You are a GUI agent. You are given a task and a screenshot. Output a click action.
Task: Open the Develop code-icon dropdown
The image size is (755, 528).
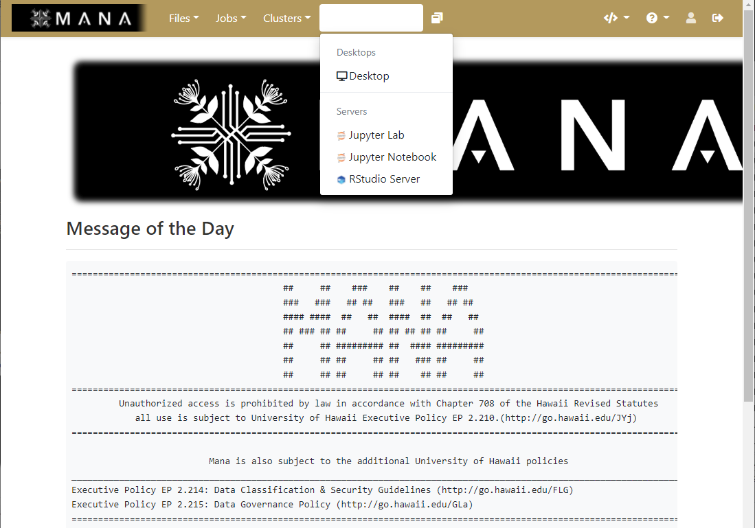coord(616,19)
